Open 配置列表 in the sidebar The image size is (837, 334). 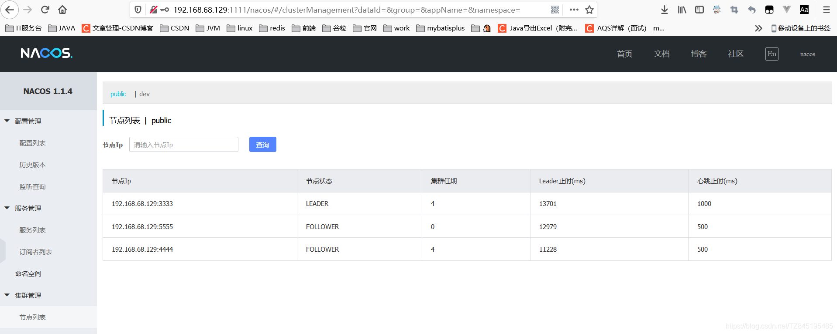tap(32, 143)
